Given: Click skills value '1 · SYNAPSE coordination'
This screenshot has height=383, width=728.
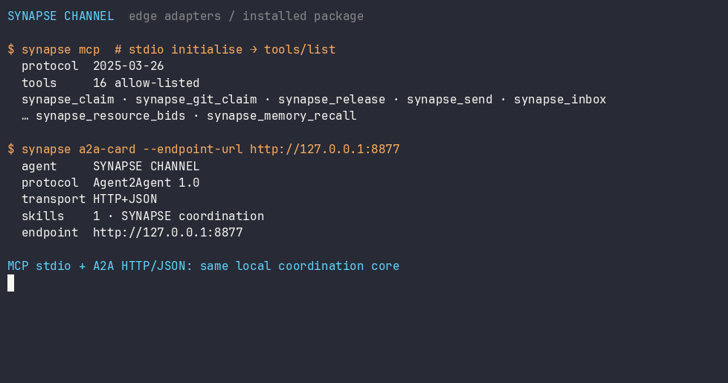Looking at the screenshot, I should [x=178, y=216].
